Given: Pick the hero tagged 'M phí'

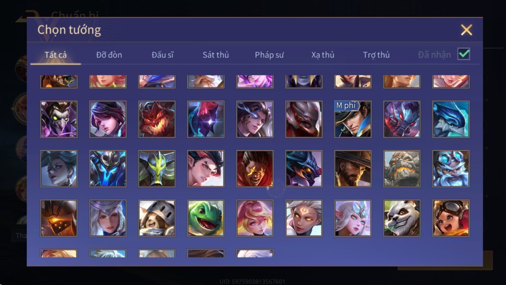Looking at the screenshot, I should [353, 119].
